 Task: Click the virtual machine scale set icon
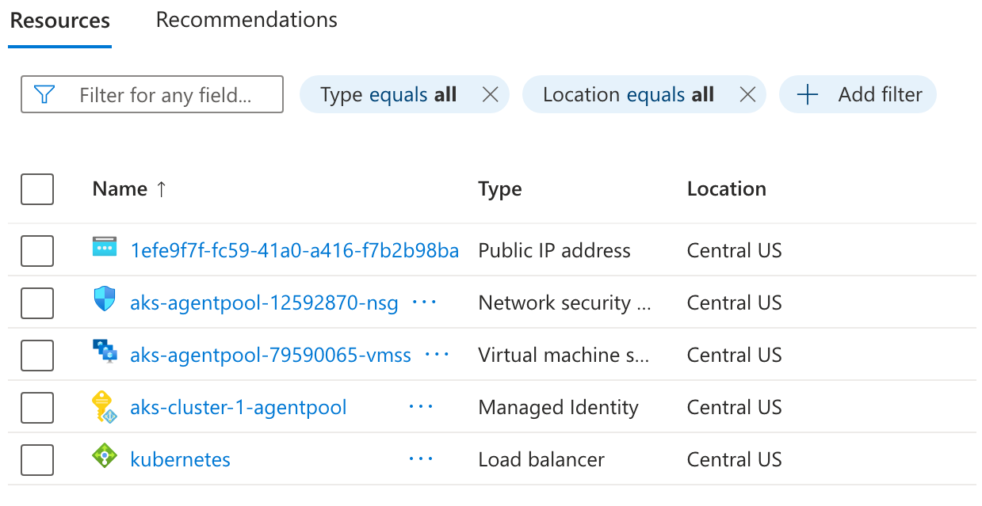point(105,351)
